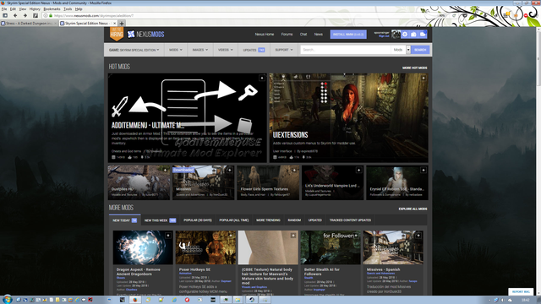This screenshot has height=304, width=541.
Task: Go forward with the browser forward arrow
Action: click(25, 15)
